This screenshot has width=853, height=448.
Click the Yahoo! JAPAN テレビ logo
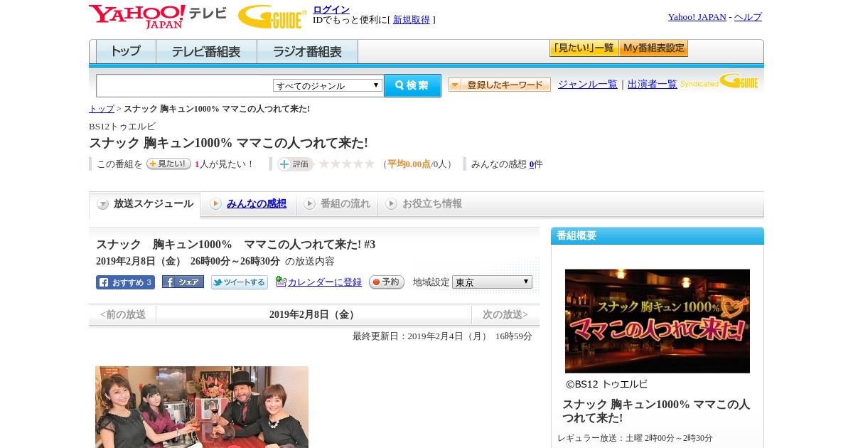click(158, 16)
